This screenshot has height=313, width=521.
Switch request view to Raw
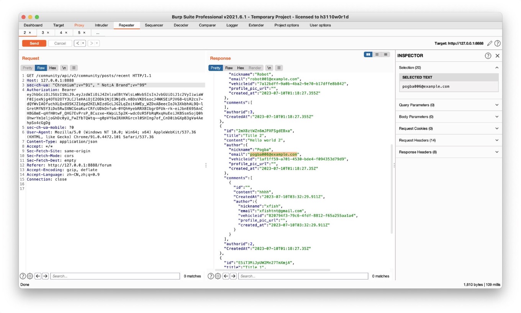pos(41,68)
